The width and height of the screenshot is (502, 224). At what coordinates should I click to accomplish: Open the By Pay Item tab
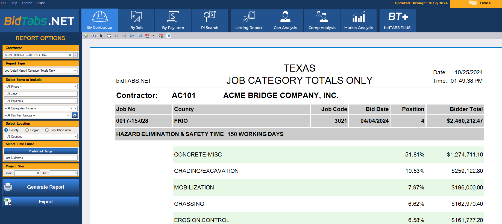click(x=173, y=21)
